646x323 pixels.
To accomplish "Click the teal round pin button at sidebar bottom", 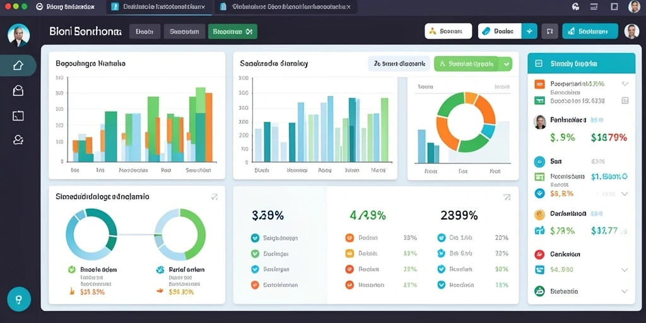I will tap(19, 299).
